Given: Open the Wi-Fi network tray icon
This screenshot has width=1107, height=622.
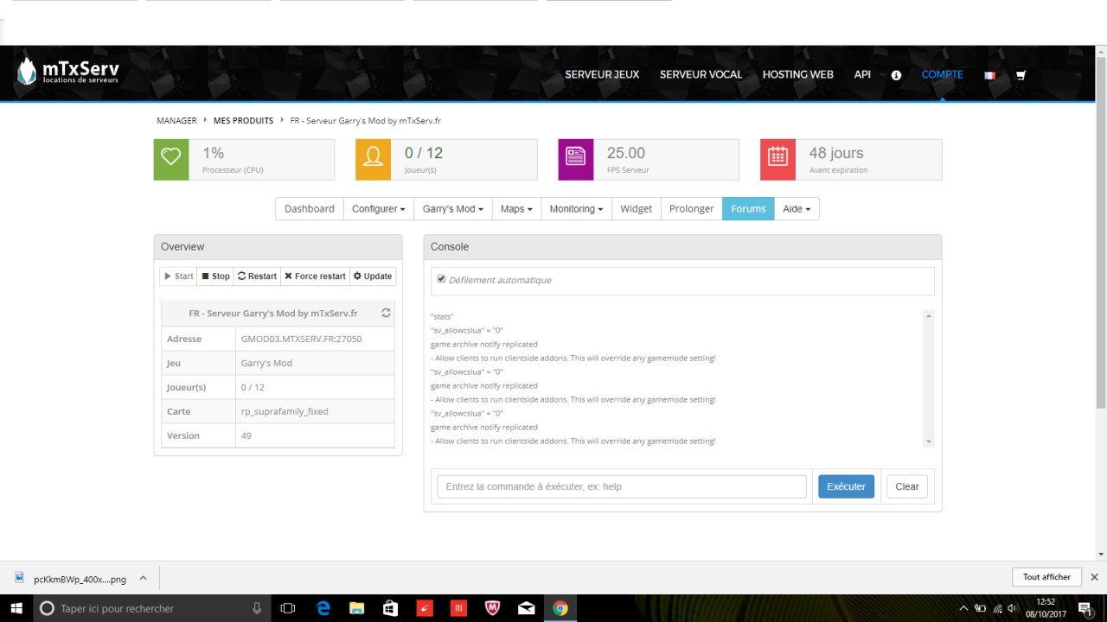Looking at the screenshot, I should 997,608.
